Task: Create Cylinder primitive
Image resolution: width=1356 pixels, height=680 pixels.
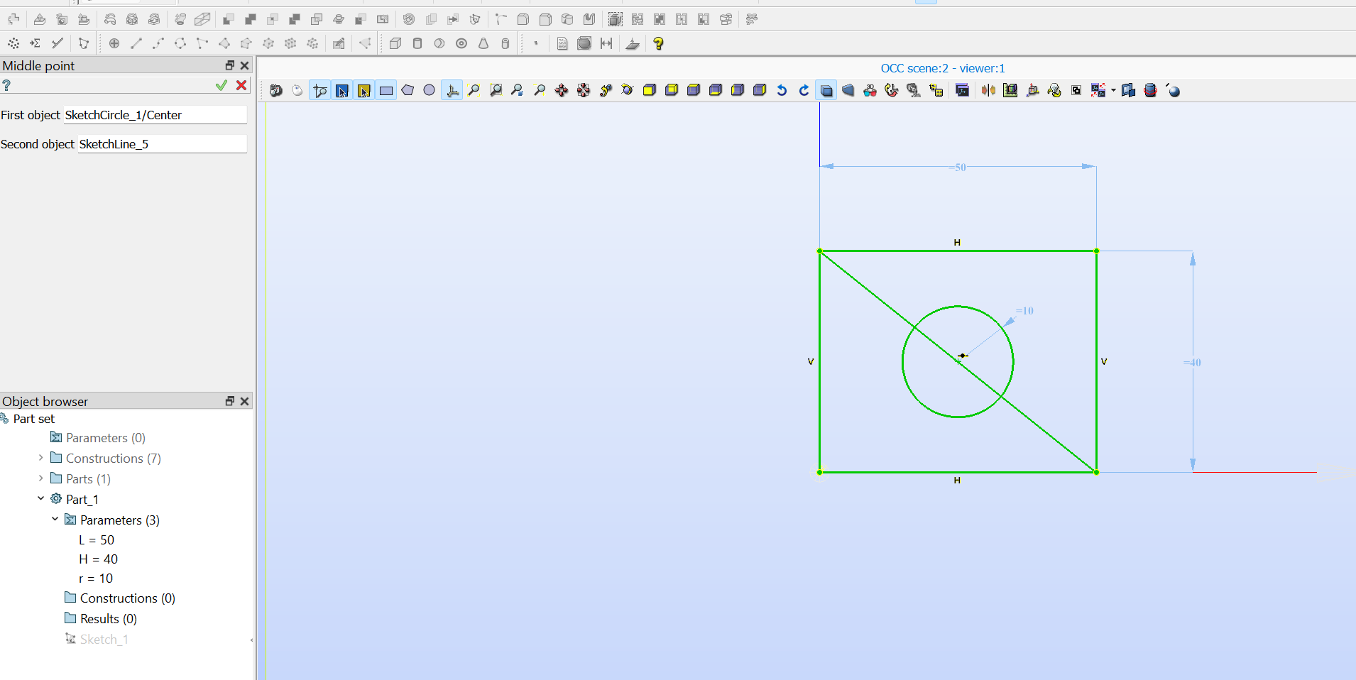Action: click(x=417, y=43)
